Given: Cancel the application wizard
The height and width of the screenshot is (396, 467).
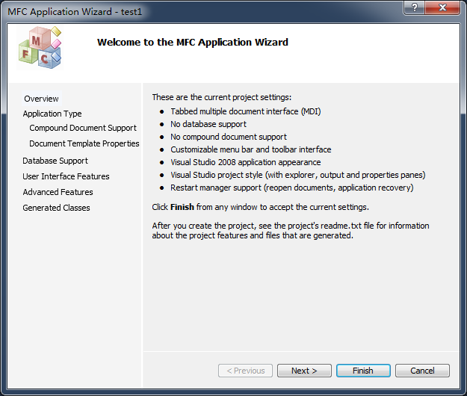Looking at the screenshot, I should 422,371.
